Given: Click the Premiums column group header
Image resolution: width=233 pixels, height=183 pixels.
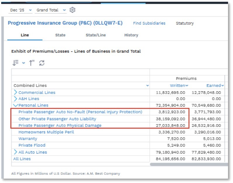Looking at the screenshot, I should 186,79.
